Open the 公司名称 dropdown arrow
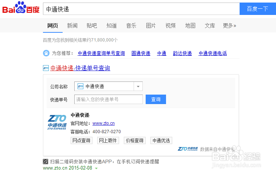 coord(138,86)
